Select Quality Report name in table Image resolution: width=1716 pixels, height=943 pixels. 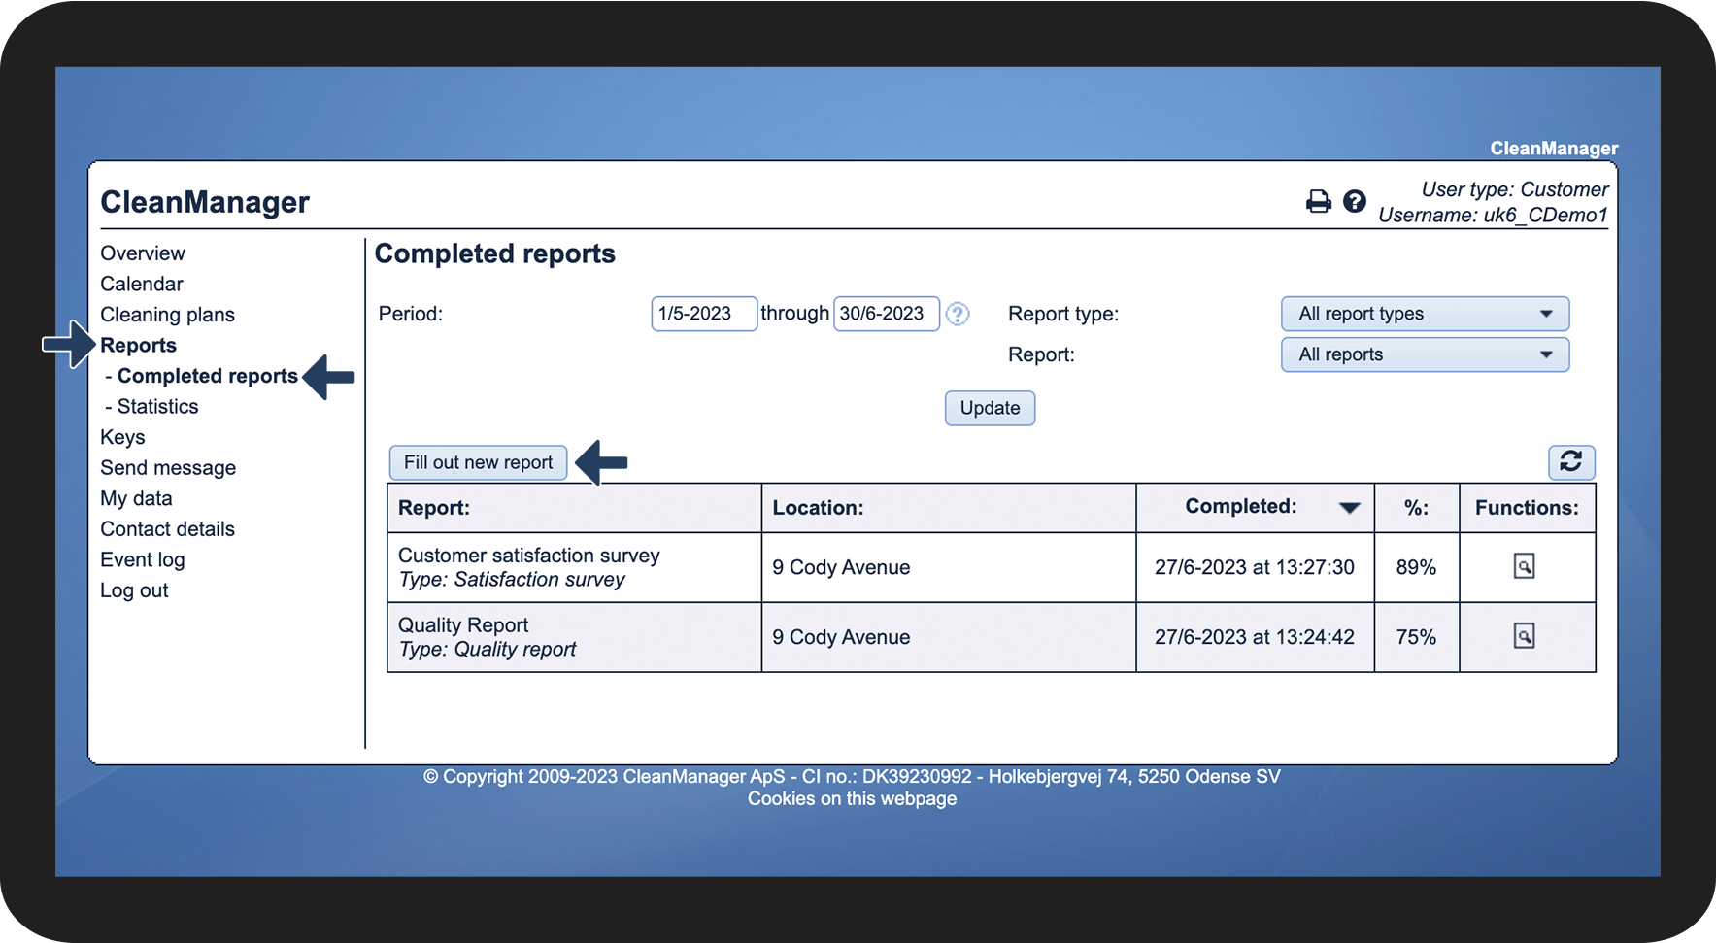click(x=463, y=625)
